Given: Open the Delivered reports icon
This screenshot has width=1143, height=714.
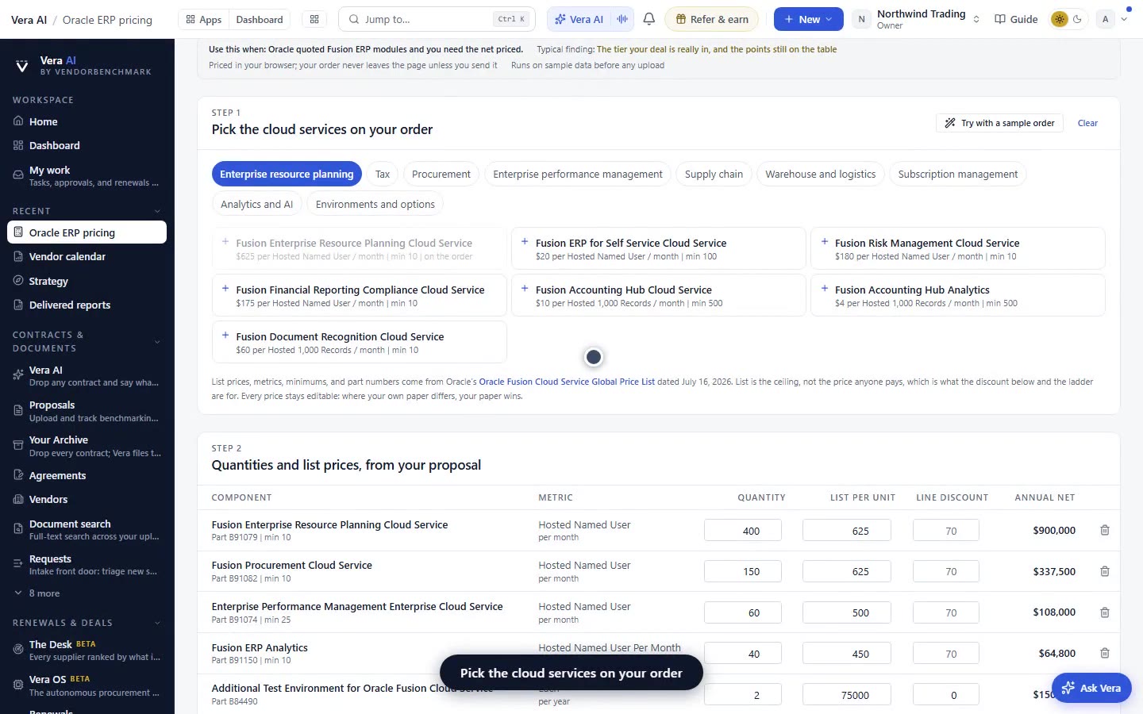Looking at the screenshot, I should coord(18,305).
